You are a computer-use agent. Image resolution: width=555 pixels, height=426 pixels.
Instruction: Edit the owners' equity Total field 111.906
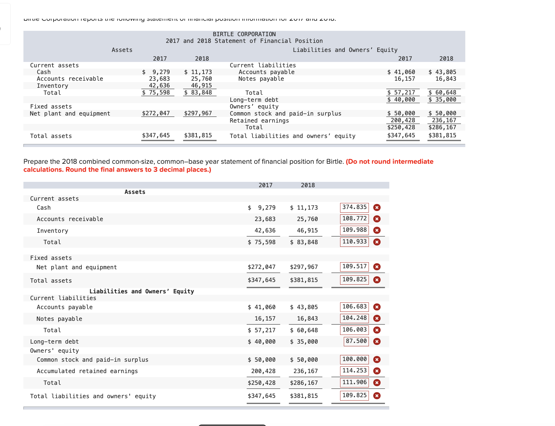354,382
